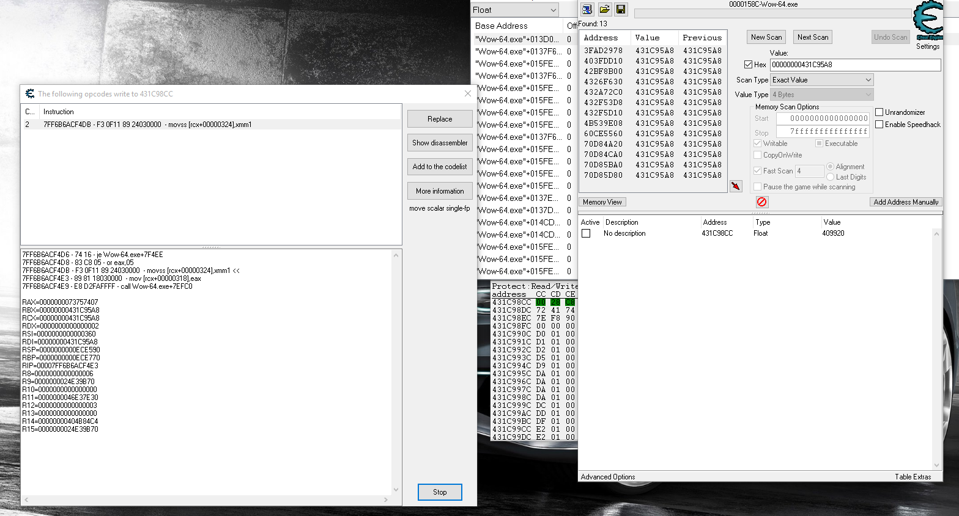The width and height of the screenshot is (959, 516).
Task: Open Cheat Engine logo settings
Action: click(928, 20)
